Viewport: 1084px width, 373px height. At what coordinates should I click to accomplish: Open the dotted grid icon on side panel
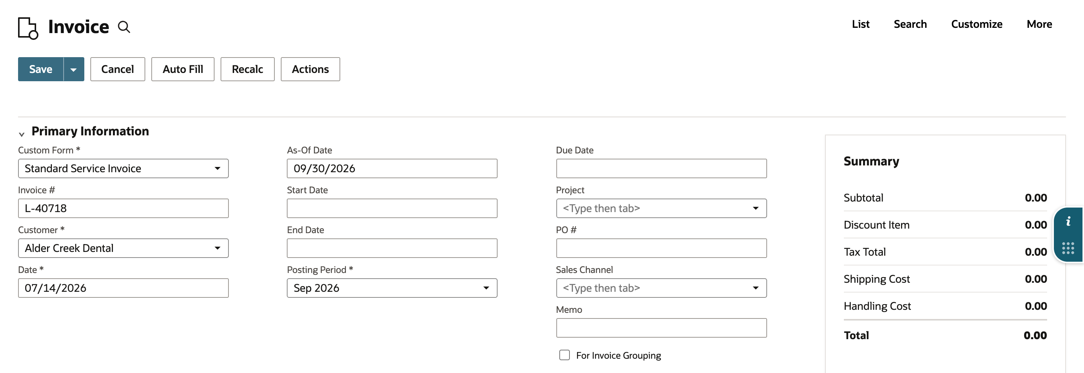click(x=1068, y=248)
